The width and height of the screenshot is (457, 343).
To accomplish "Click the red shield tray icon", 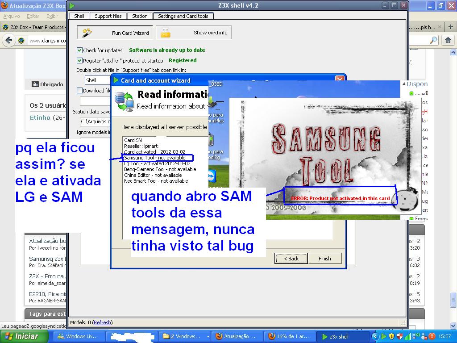I will [x=399, y=336].
